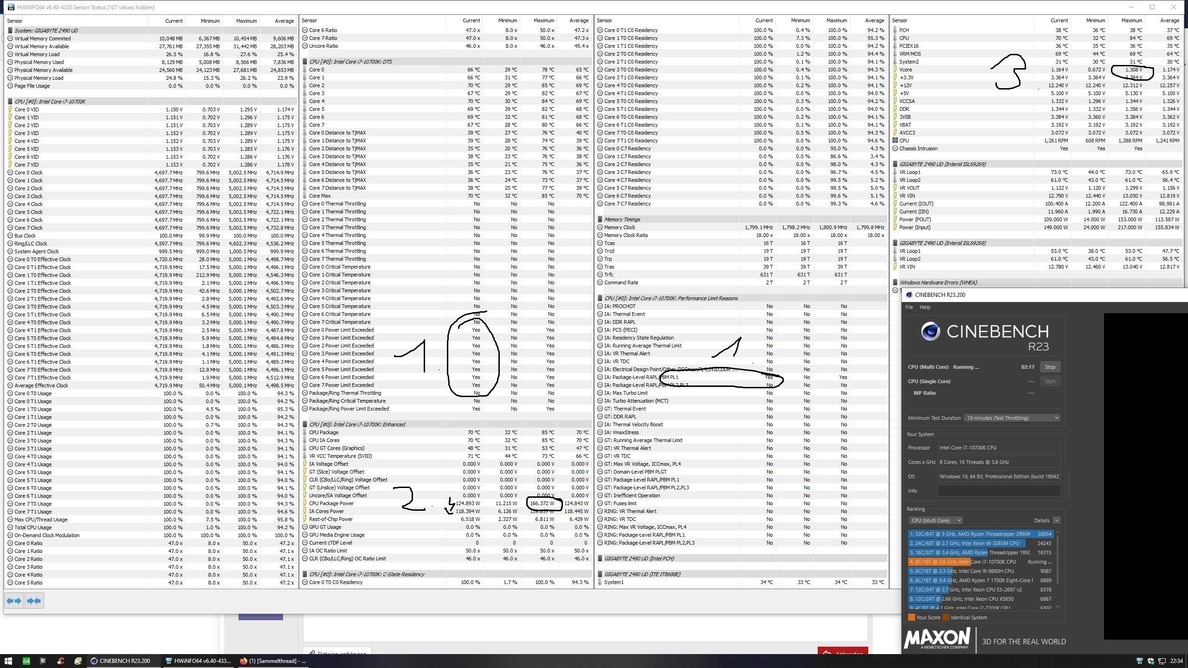Select the IA Cores Power row
1188x668 pixels.
[445, 511]
